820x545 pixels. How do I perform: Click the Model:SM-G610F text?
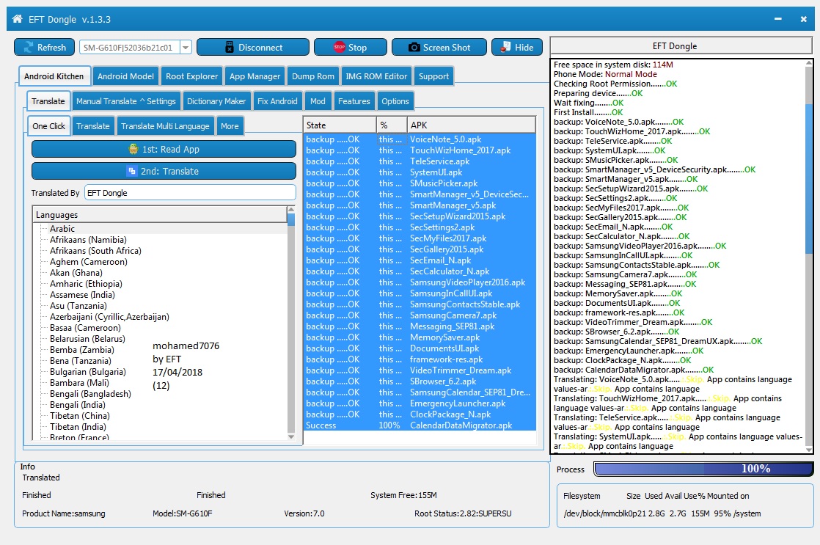183,513
